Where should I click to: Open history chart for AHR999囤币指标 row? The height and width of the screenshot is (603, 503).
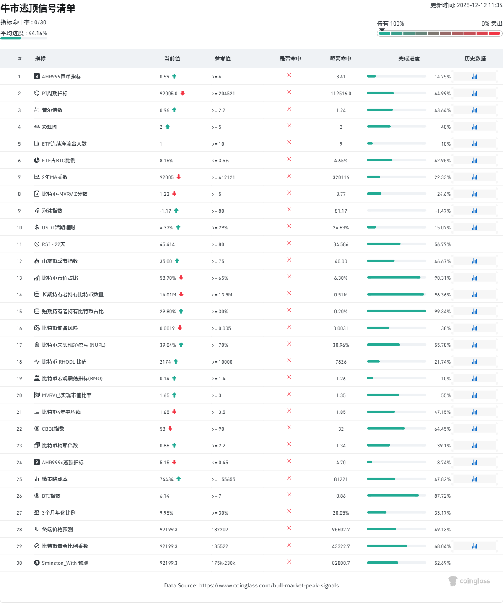click(474, 76)
